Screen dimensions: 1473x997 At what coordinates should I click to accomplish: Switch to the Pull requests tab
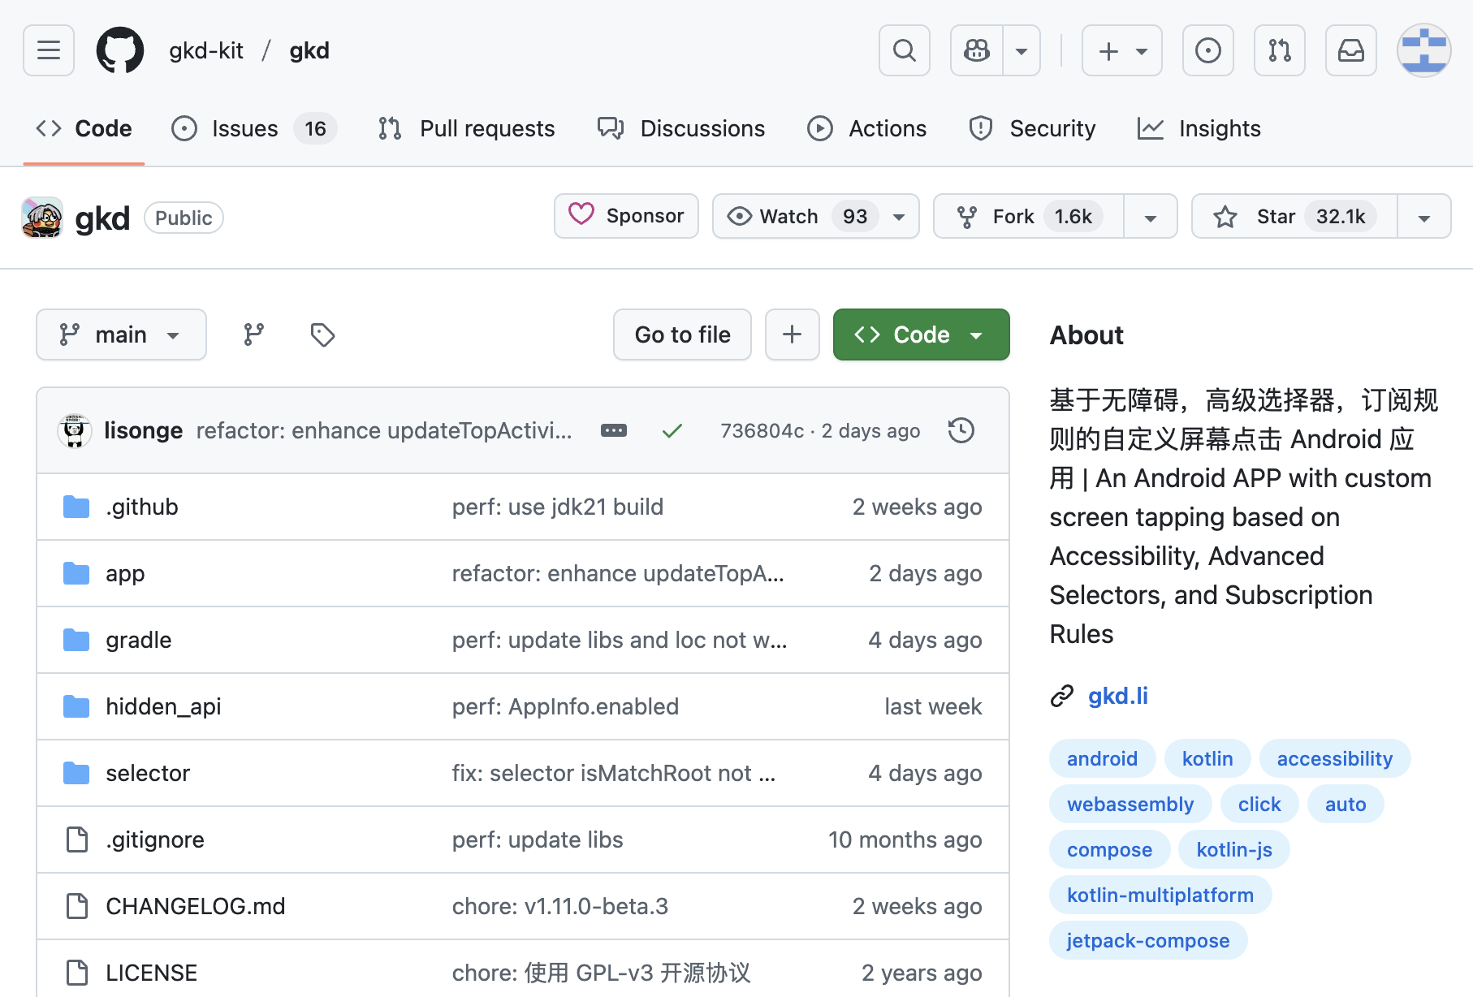click(486, 128)
